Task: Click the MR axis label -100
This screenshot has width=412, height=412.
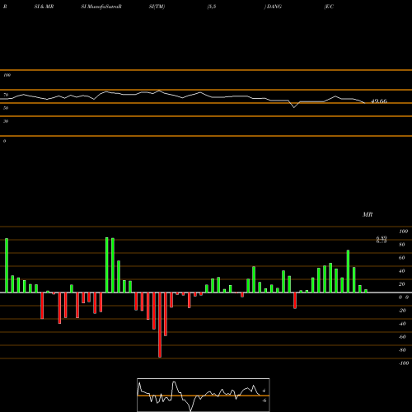Action: pyautogui.click(x=404, y=363)
